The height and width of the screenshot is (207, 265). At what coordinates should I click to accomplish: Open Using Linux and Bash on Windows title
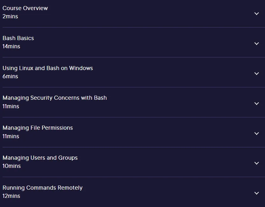click(x=48, y=68)
